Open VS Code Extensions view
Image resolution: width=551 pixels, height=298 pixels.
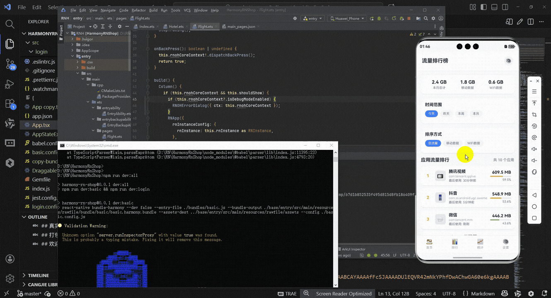pyautogui.click(x=10, y=104)
